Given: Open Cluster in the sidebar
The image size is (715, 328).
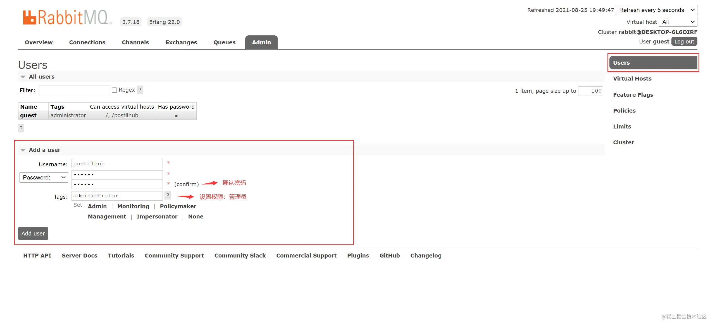Looking at the screenshot, I should [x=623, y=142].
